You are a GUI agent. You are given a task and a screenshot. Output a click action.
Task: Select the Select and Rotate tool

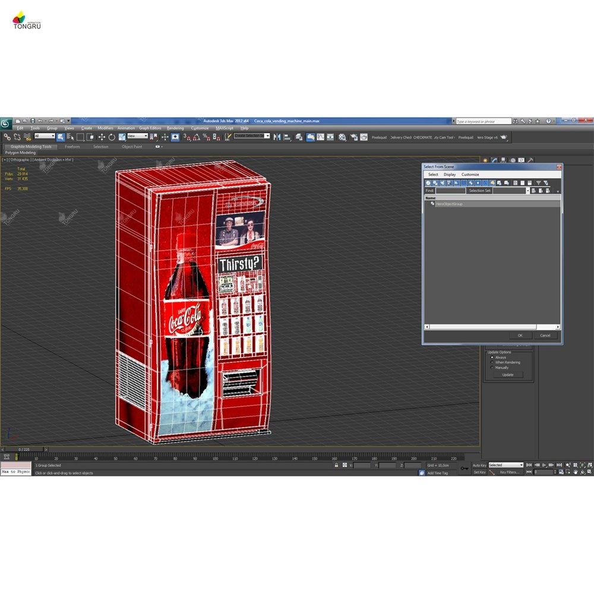112,137
